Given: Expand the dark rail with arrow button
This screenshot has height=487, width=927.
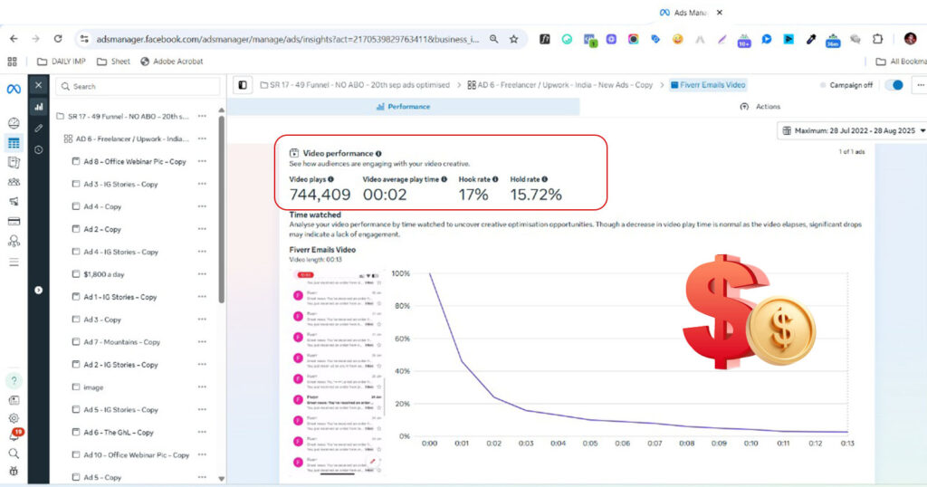Looking at the screenshot, I should click(38, 291).
